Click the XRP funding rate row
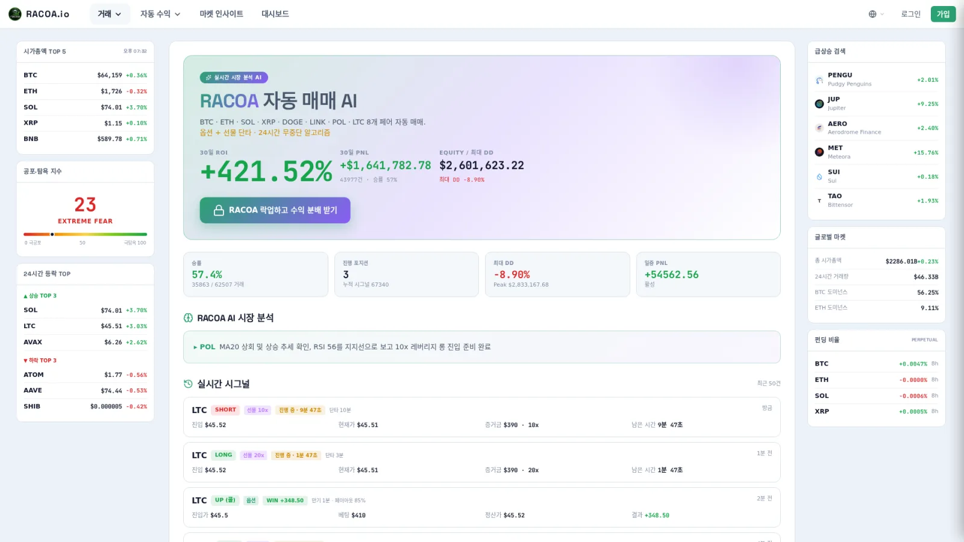Image resolution: width=964 pixels, height=542 pixels. point(877,411)
